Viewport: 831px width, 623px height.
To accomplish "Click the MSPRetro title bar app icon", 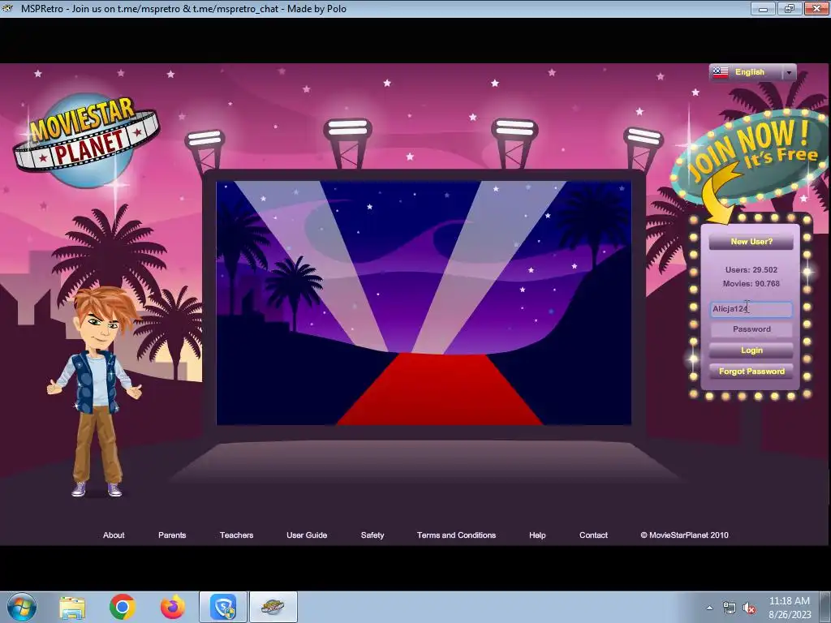I will 7,8.
